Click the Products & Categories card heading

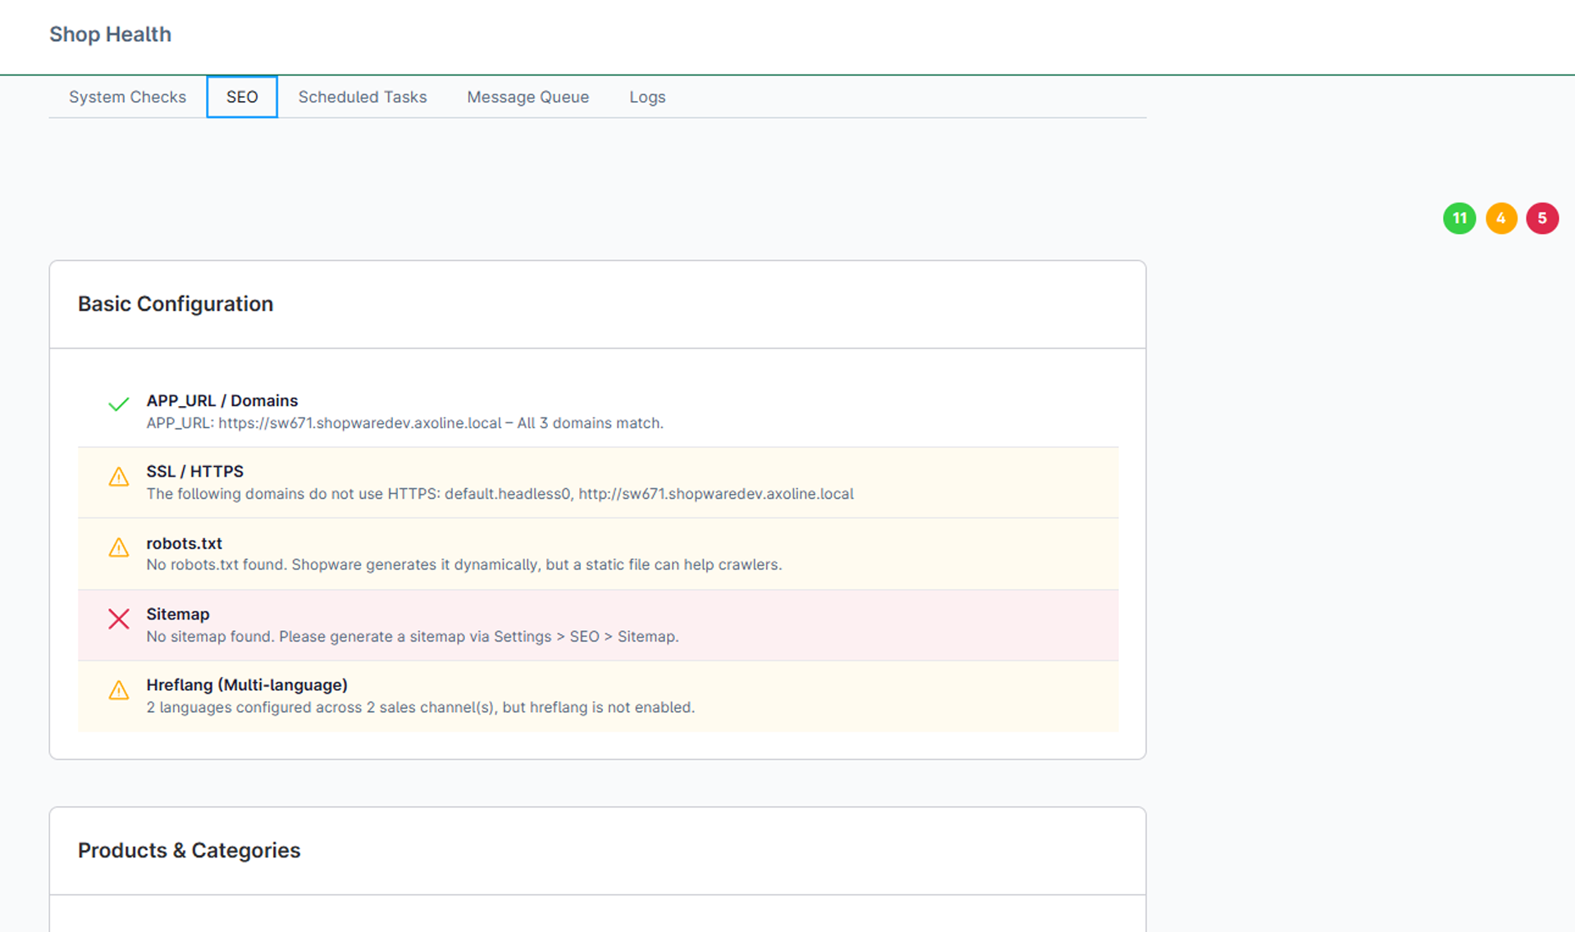pos(189,851)
